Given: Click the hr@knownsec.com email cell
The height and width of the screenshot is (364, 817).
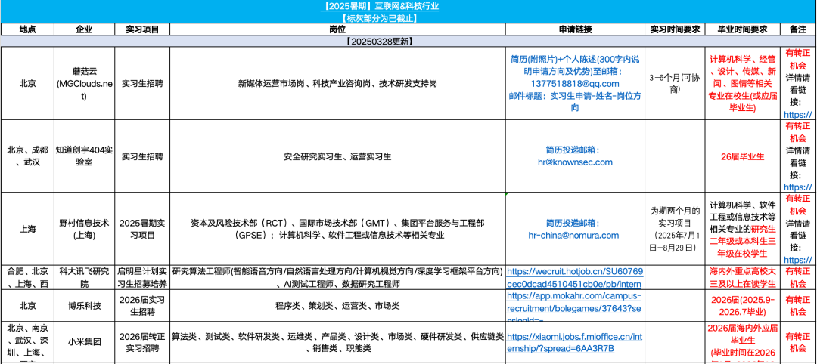Looking at the screenshot, I should [575, 156].
